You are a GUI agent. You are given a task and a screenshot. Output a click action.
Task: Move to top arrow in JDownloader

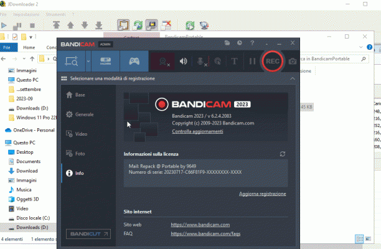(57, 25)
